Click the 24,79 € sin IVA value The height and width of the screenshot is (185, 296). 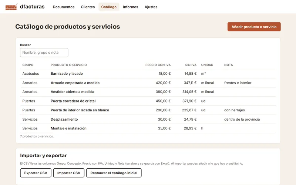tap(190, 119)
